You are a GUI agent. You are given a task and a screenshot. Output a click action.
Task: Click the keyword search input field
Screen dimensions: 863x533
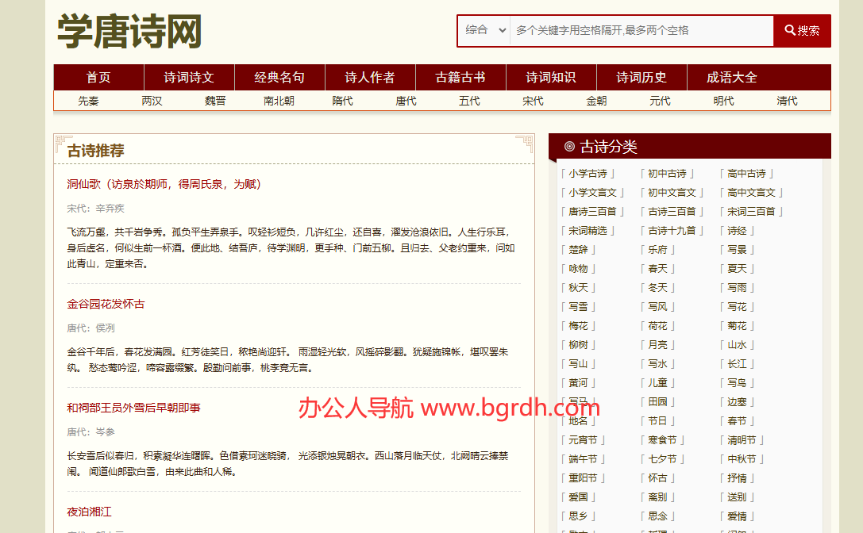click(x=641, y=31)
